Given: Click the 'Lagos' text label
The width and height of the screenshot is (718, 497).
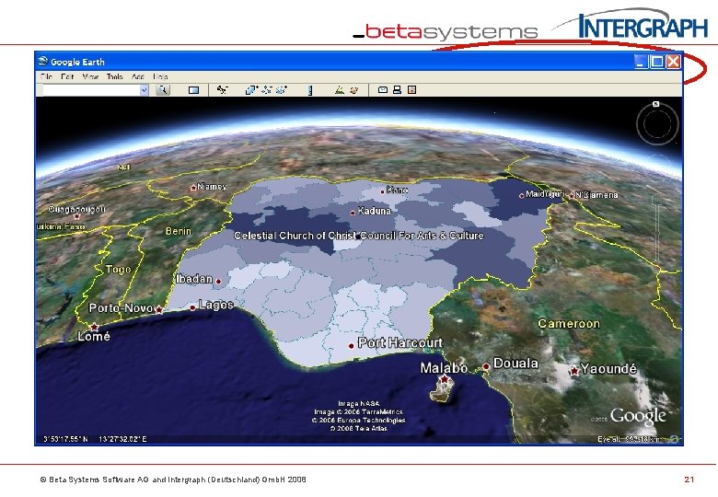Looking at the screenshot, I should (215, 305).
